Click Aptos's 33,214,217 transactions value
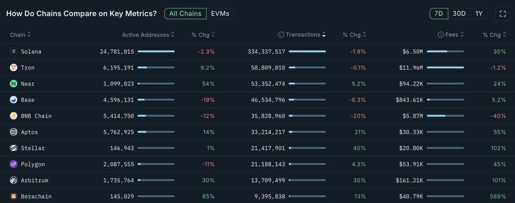Image resolution: width=515 pixels, height=203 pixels. click(268, 132)
